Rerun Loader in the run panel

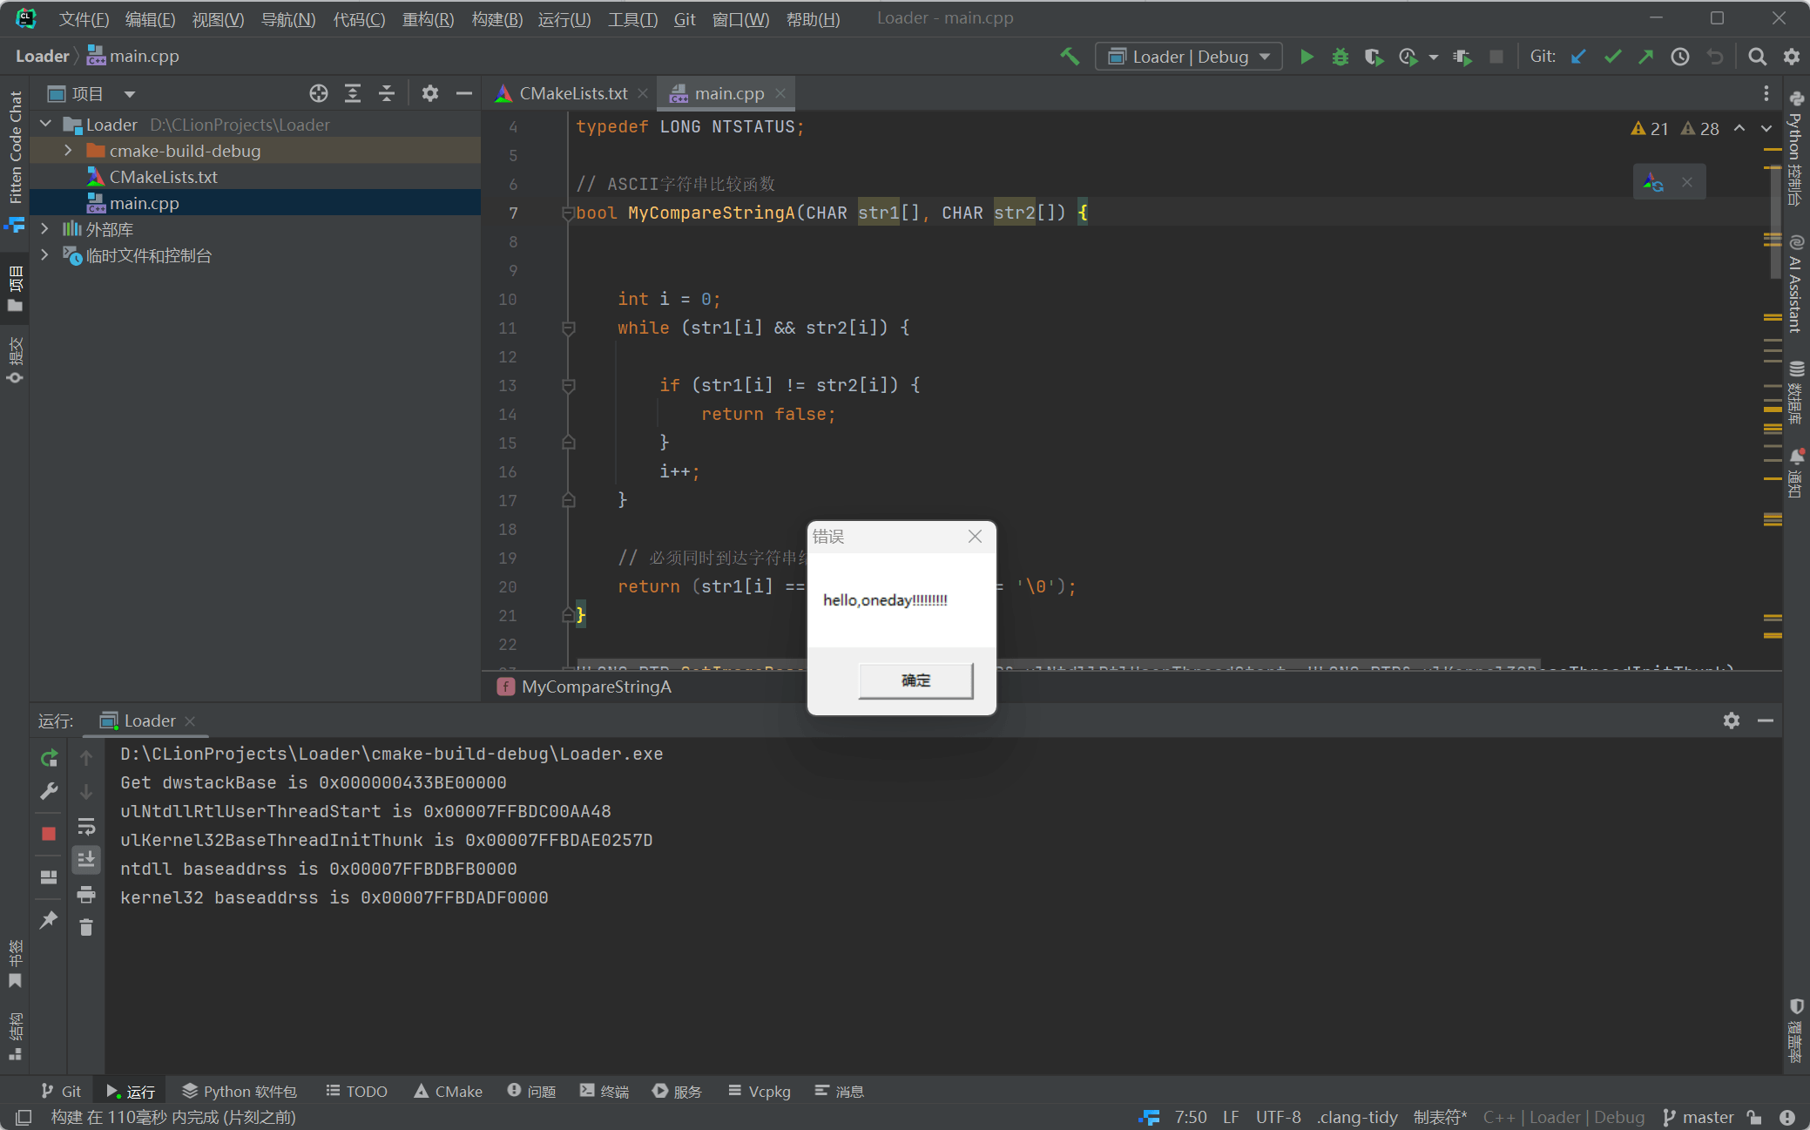point(49,758)
